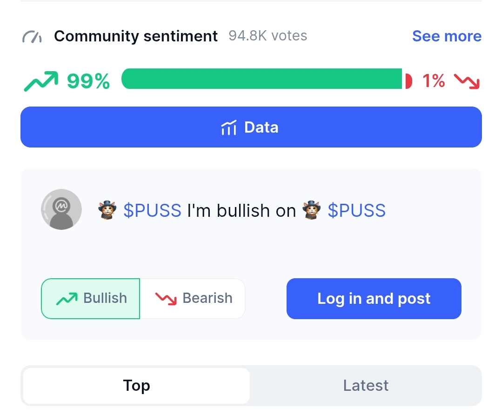
Task: Click the red bearish trend arrow icon
Action: pos(467,81)
